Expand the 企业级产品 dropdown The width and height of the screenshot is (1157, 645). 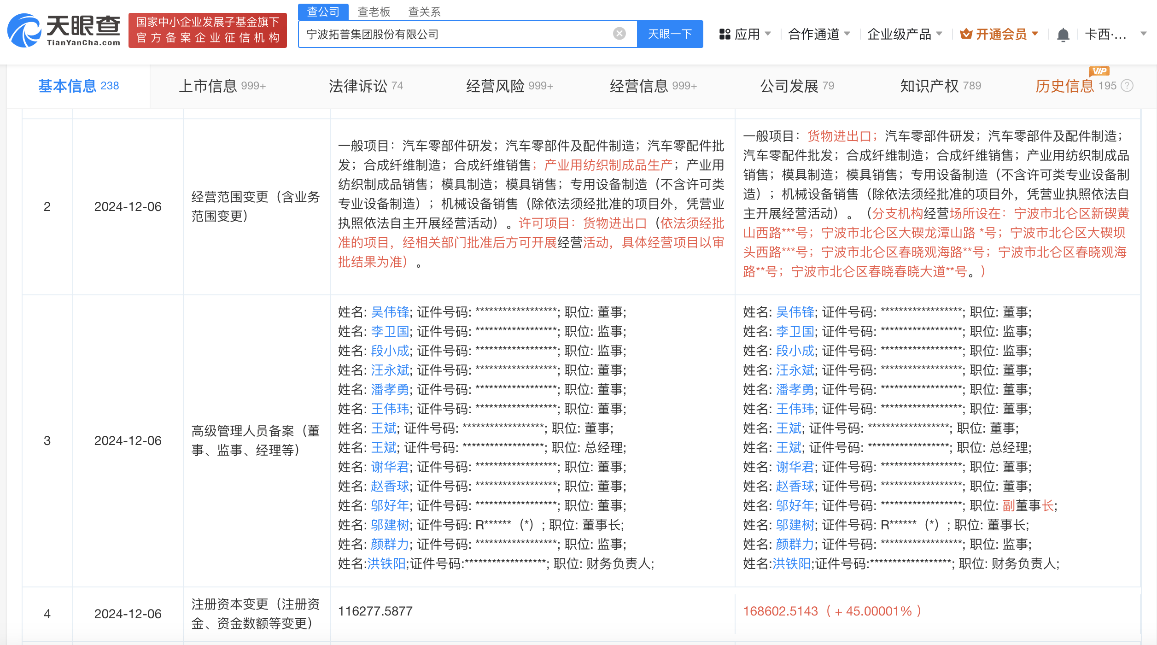pyautogui.click(x=939, y=34)
